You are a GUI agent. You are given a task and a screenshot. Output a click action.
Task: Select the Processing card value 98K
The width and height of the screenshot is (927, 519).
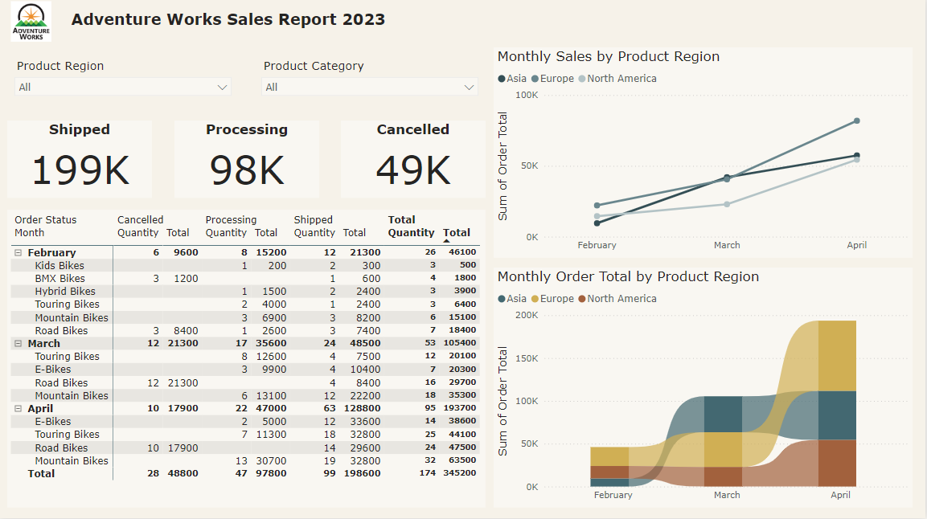pos(247,170)
